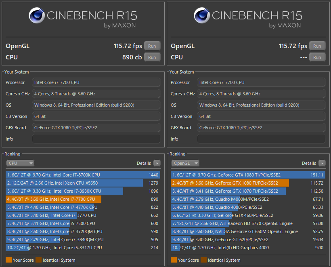This screenshot has height=267, width=331.
Task: Select GeForce GTX 460 ranking row
Action: click(248, 215)
